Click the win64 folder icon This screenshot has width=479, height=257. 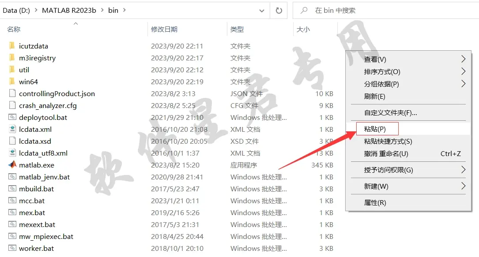(x=12, y=82)
